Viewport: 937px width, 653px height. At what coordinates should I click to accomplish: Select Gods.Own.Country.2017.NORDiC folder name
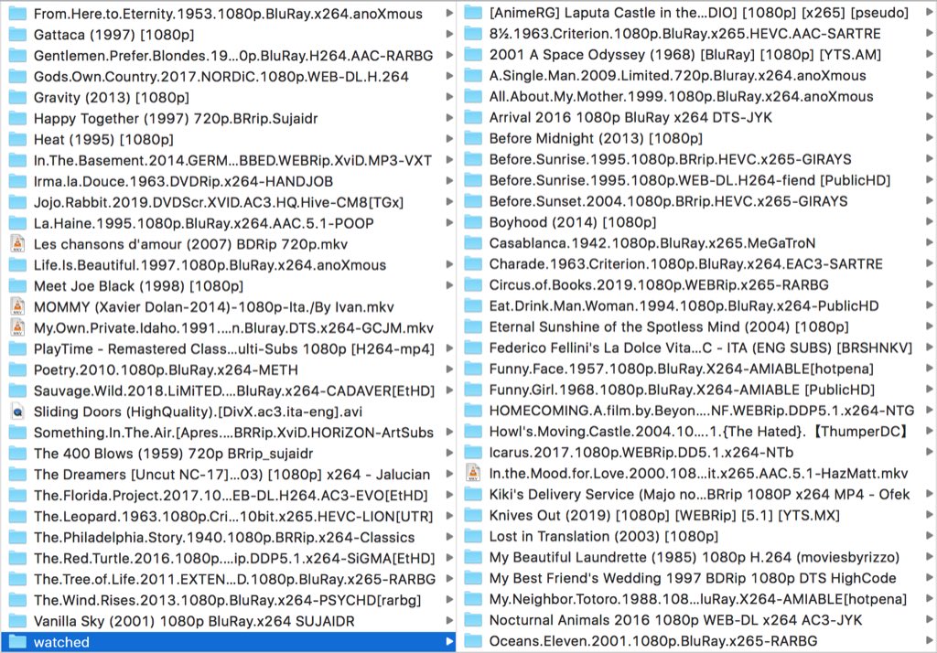(221, 77)
